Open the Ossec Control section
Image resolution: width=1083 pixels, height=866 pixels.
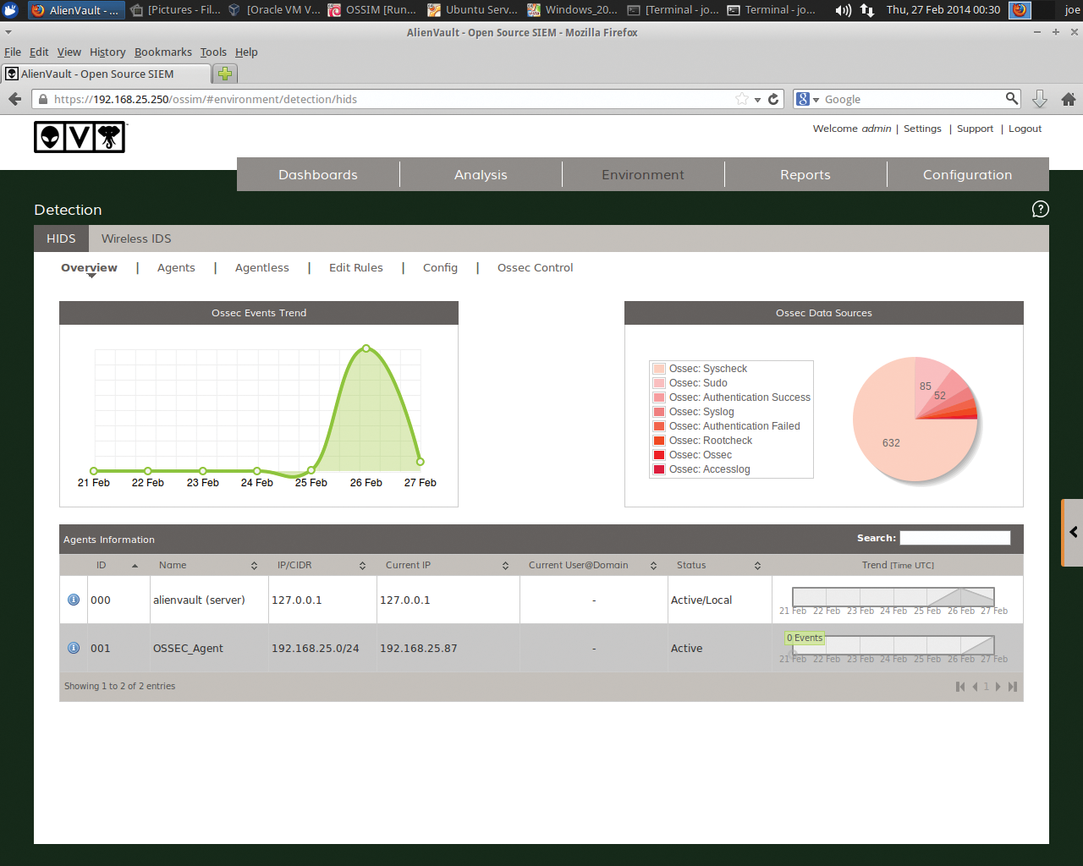point(536,267)
